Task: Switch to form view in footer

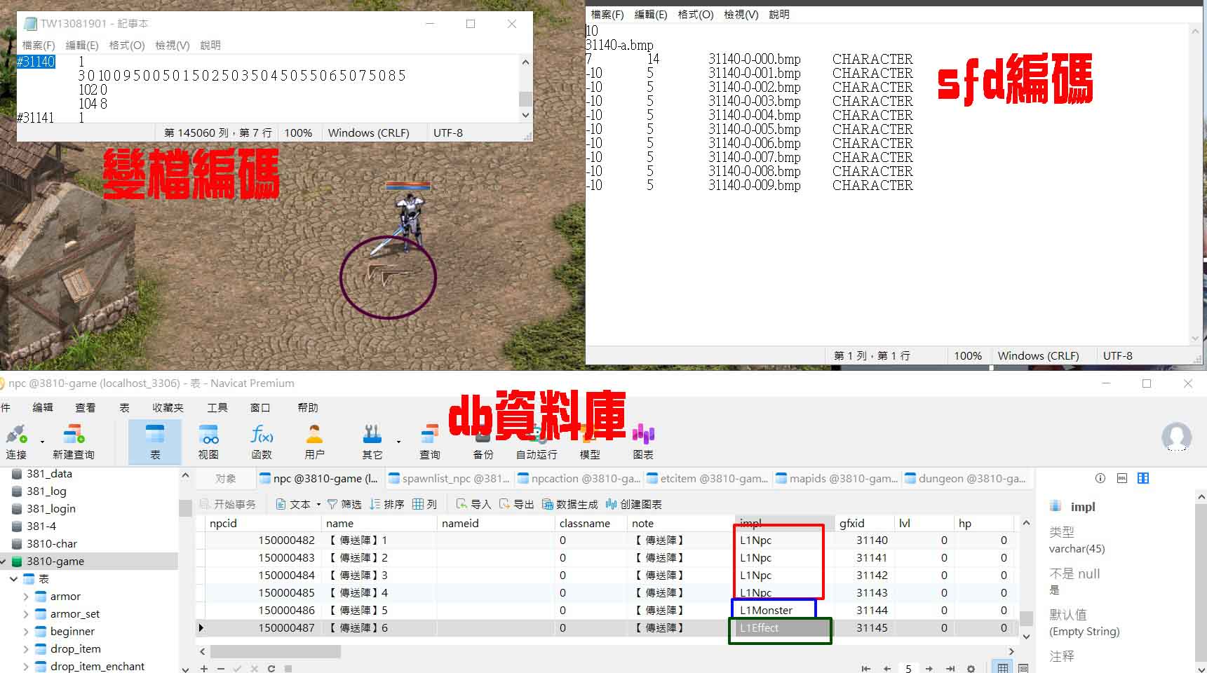Action: click(1023, 668)
